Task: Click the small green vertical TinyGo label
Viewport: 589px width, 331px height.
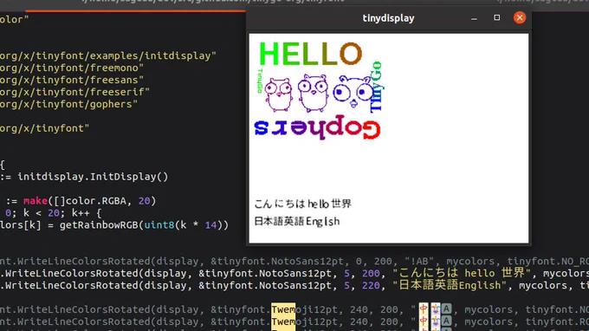Action: (259, 81)
